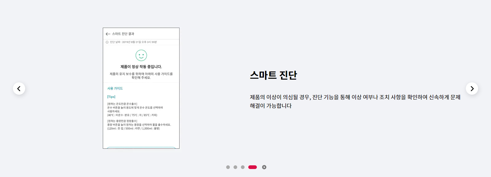This screenshot has height=177, width=491.
Task: Click the '[Tips]' label
Action: point(111,97)
